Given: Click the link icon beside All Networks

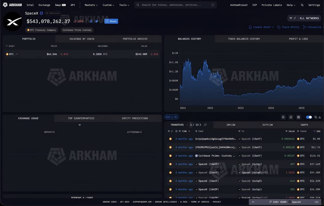Looking at the screenshot, I should pos(295,18).
